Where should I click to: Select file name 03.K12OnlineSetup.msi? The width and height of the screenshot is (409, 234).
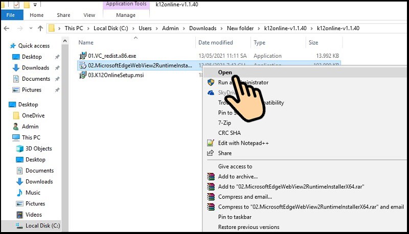(116, 75)
